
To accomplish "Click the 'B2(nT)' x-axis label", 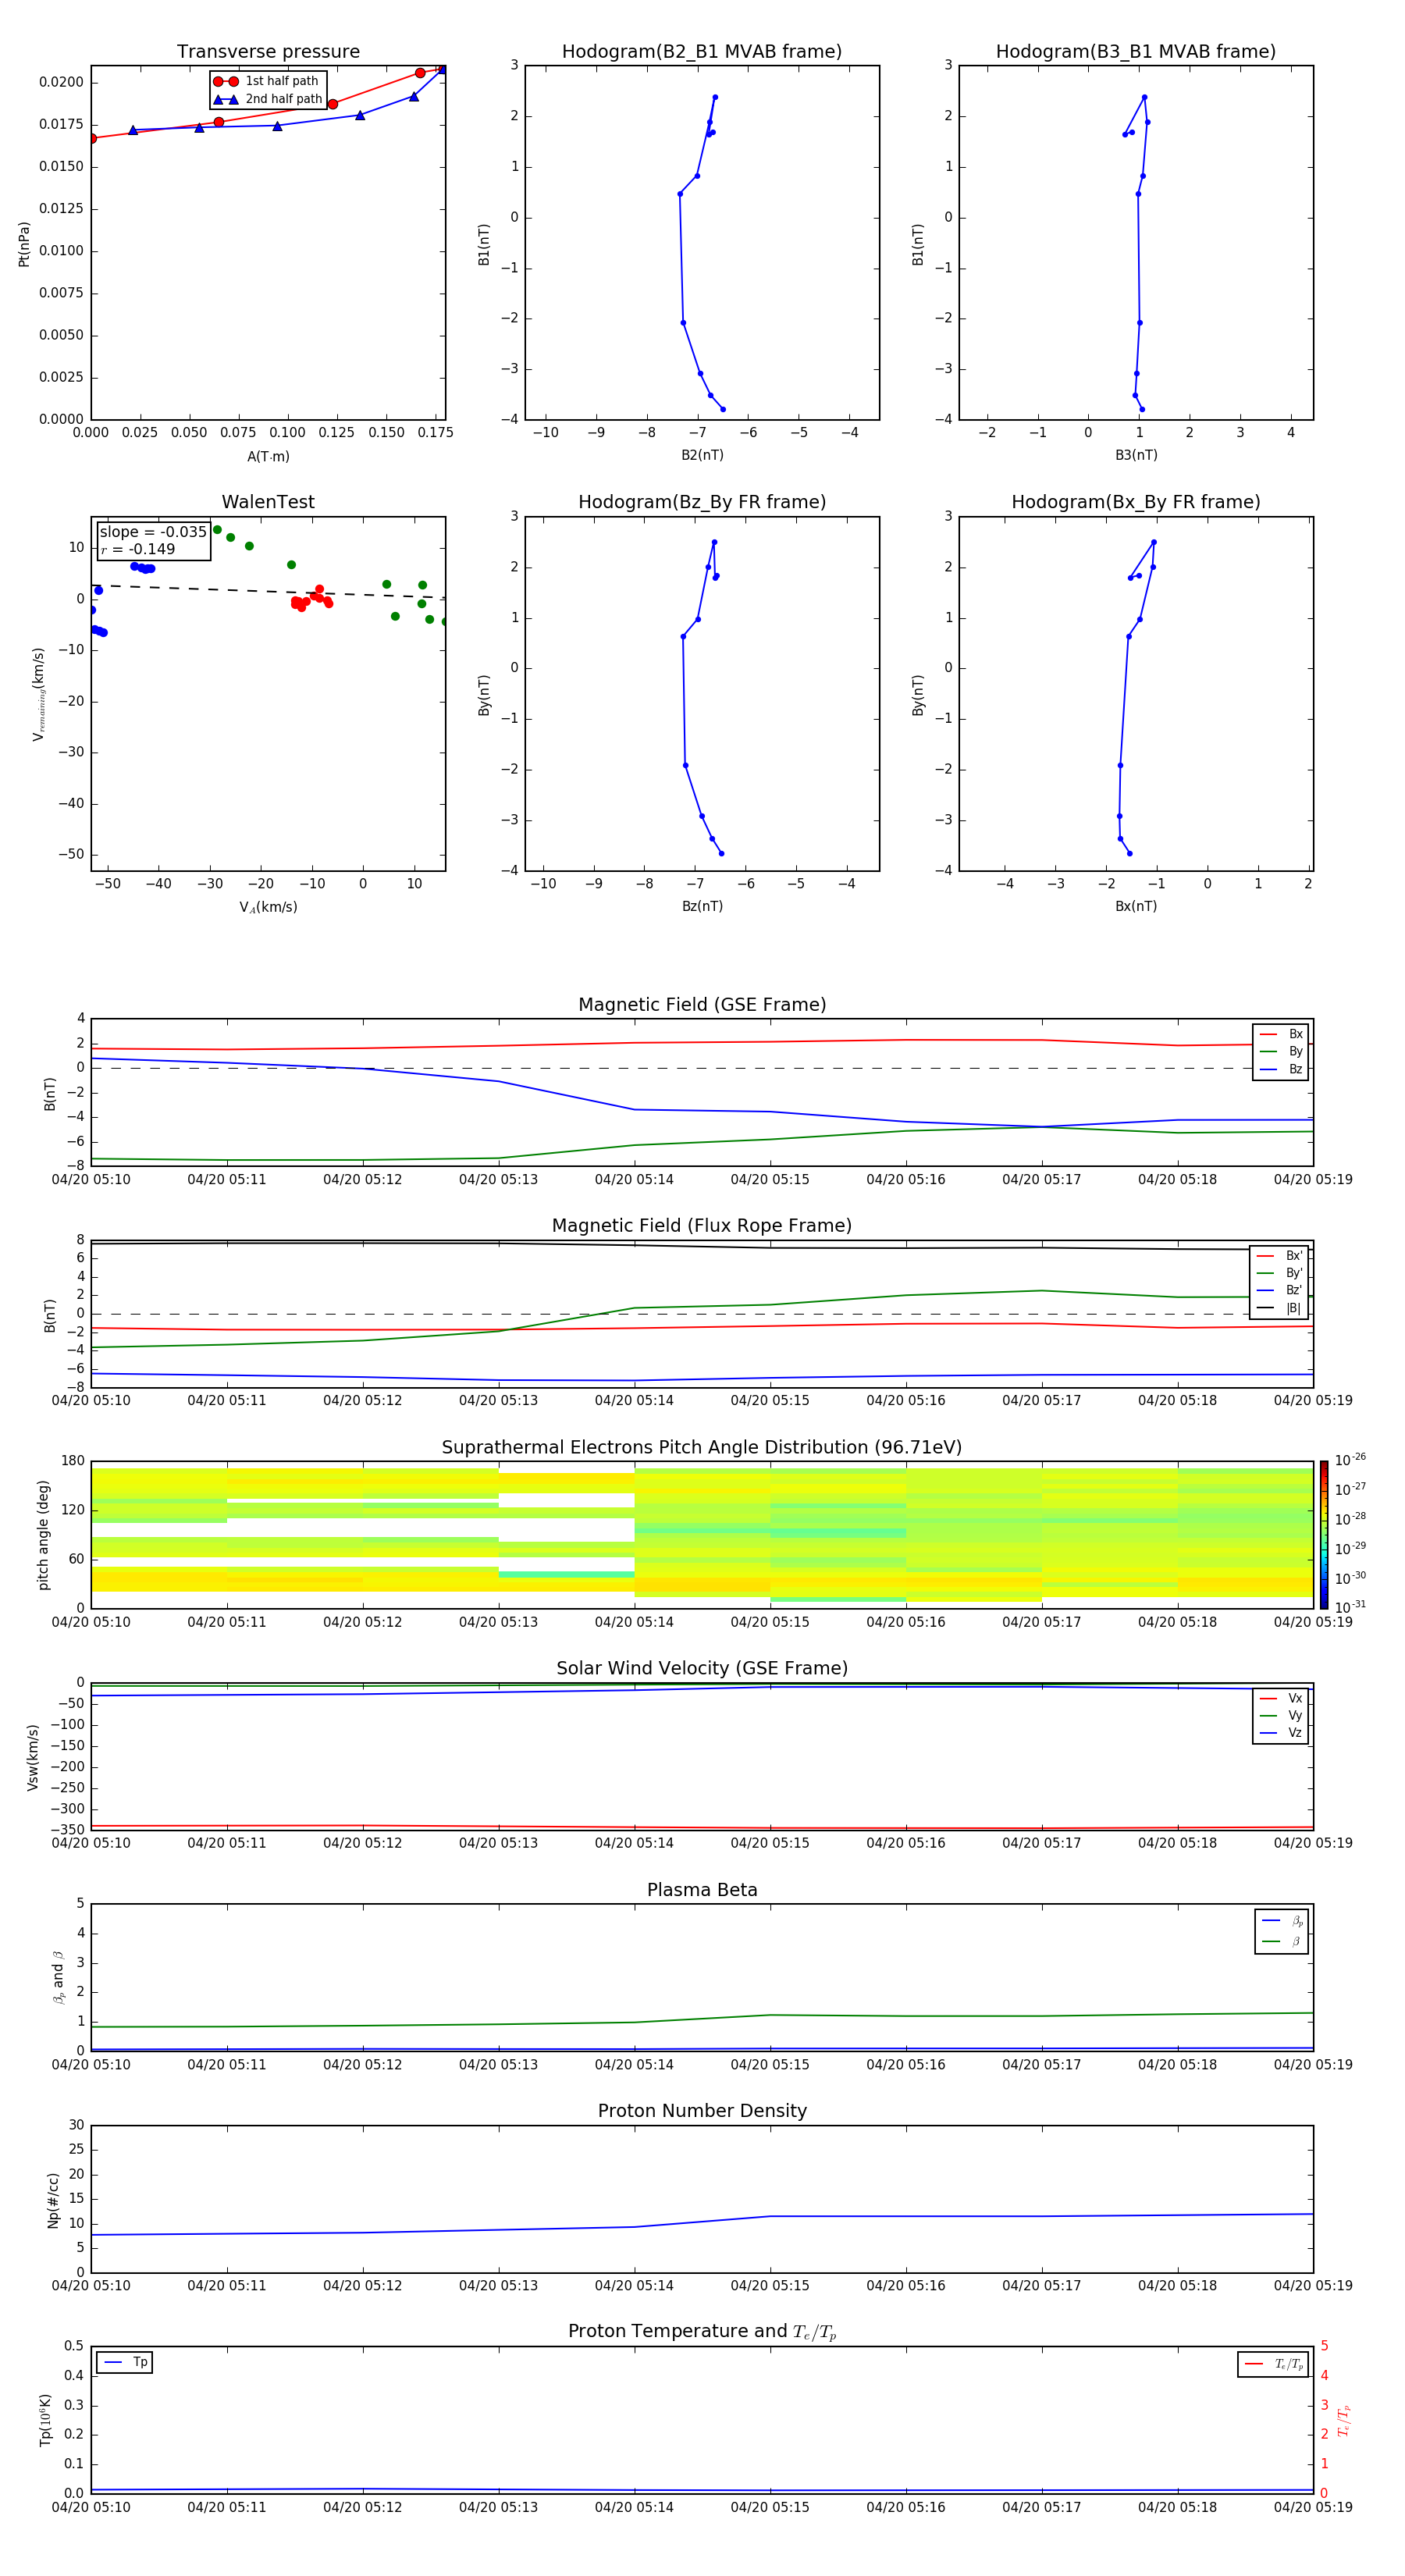I will [702, 455].
